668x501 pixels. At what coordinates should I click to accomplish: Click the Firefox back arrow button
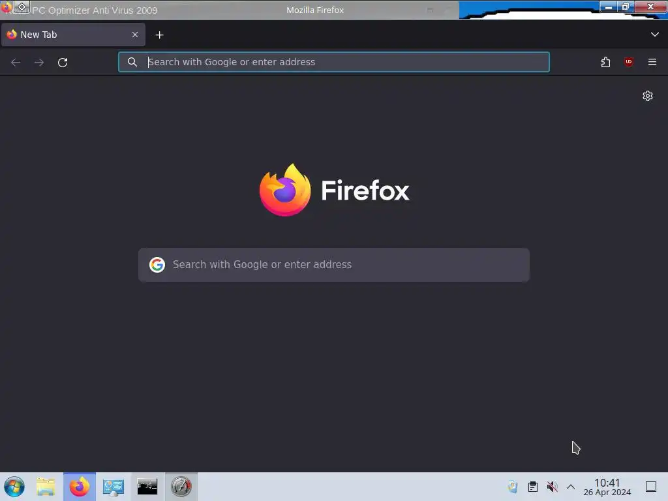16,63
